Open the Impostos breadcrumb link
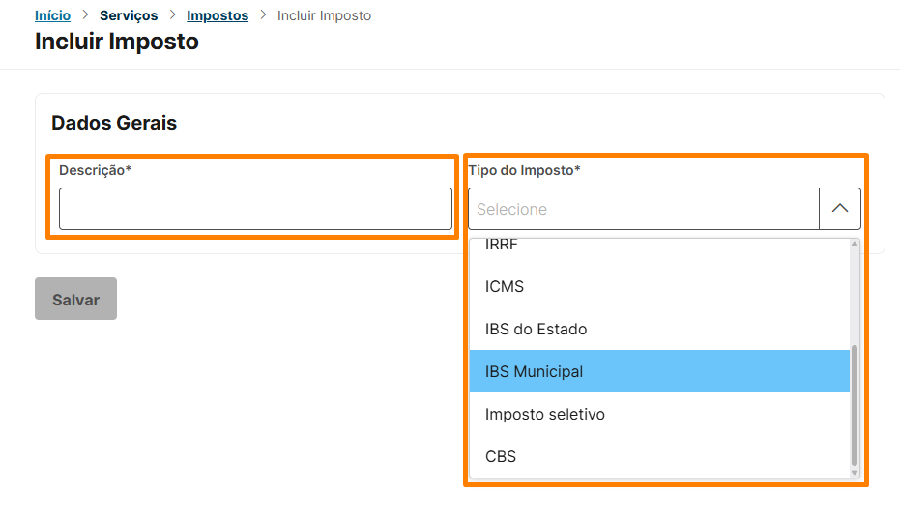The width and height of the screenshot is (900, 522). [x=218, y=15]
